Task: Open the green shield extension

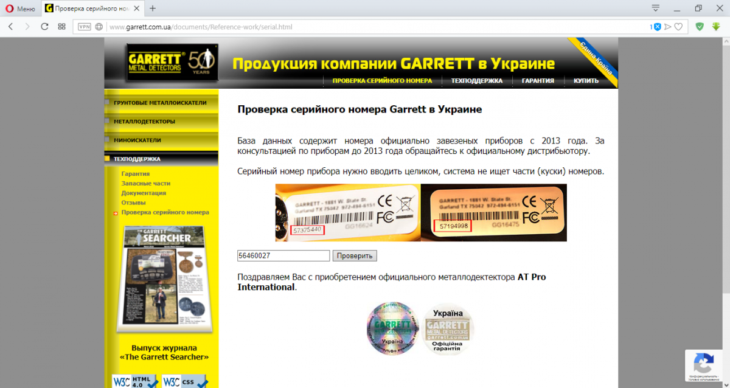Action: [700, 27]
